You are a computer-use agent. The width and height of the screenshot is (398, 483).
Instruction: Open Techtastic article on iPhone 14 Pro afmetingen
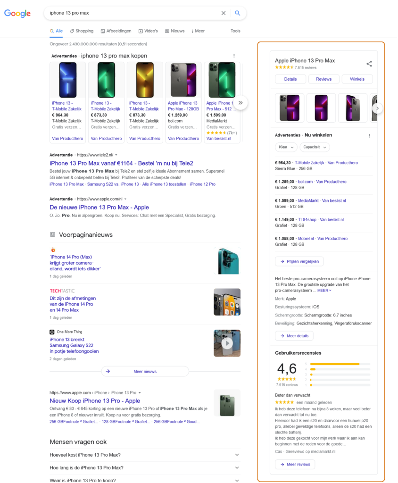pos(73,304)
